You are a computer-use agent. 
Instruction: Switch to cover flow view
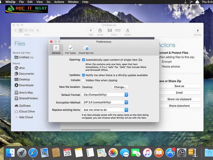[31, 30]
